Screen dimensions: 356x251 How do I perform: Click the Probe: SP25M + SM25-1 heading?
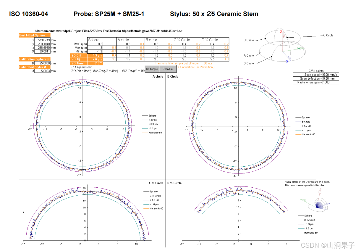point(109,14)
